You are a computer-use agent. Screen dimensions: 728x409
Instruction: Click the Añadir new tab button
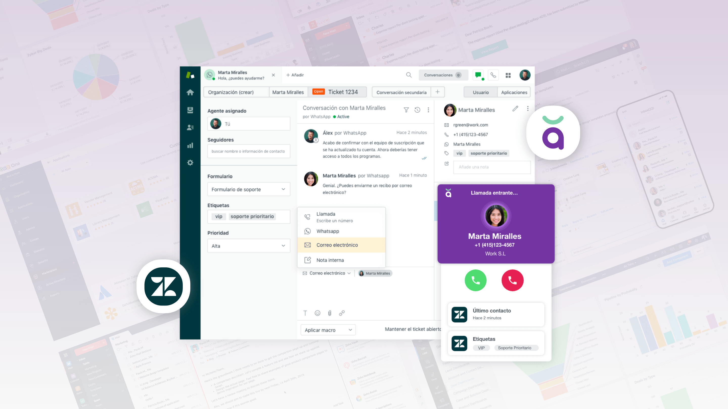[x=295, y=75]
